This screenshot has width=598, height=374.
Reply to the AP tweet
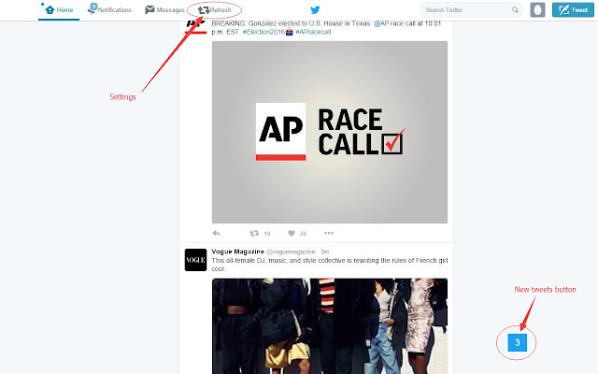point(216,233)
